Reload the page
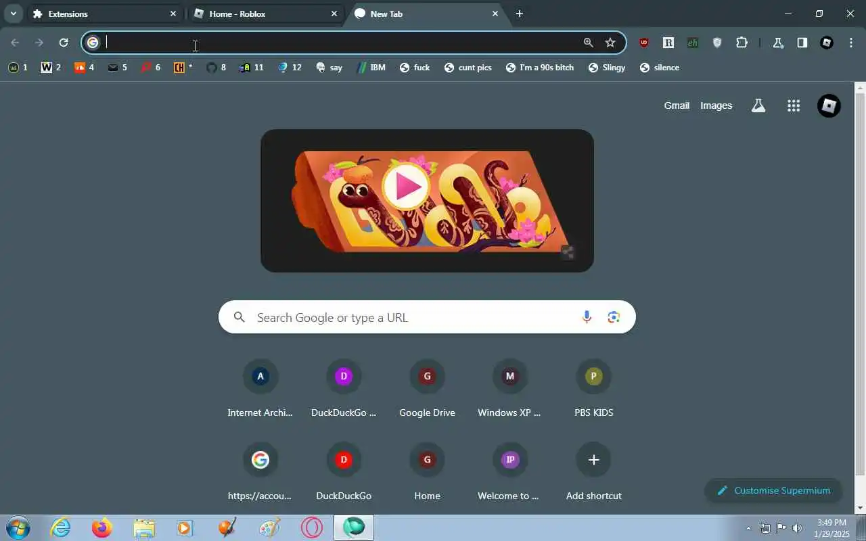The image size is (866, 541). click(64, 43)
